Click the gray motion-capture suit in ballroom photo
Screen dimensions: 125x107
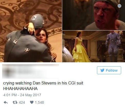coord(113,45)
